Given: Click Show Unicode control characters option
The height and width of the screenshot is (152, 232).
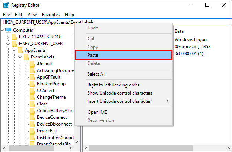Looking at the screenshot, I should pyautogui.click(x=120, y=93).
